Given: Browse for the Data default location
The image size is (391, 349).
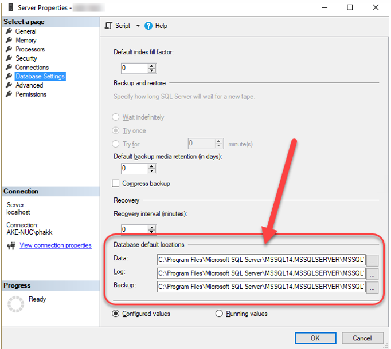Looking at the screenshot, I should pos(373,260).
